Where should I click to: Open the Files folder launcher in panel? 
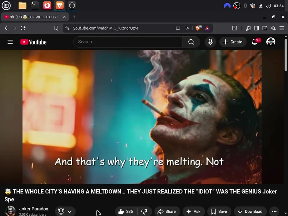[22, 5]
